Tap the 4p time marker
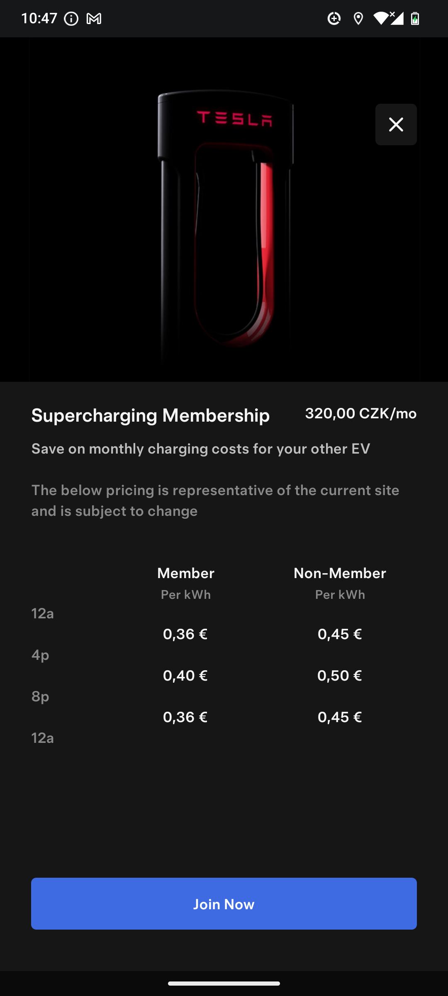Screen dimensions: 448x996 [x=40, y=655]
